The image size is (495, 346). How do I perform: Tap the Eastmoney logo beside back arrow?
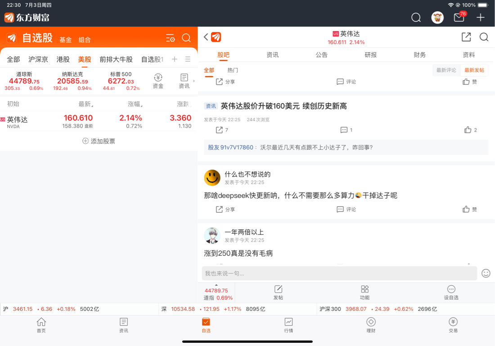coord(216,37)
